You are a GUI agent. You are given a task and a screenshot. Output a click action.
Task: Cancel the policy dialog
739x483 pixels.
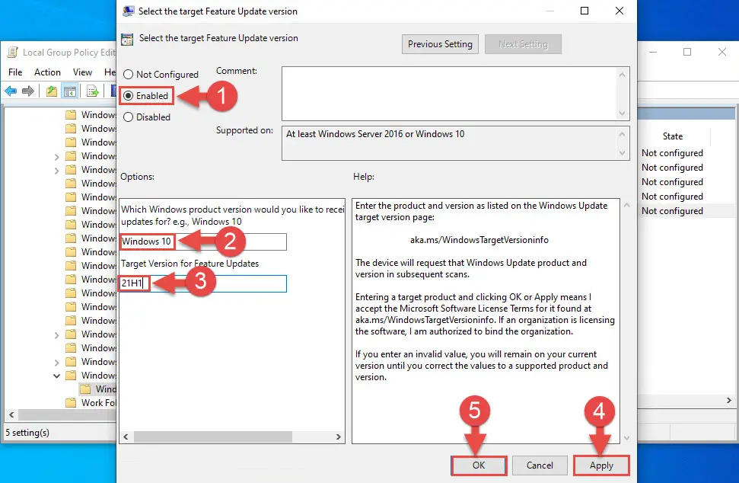[x=540, y=465]
